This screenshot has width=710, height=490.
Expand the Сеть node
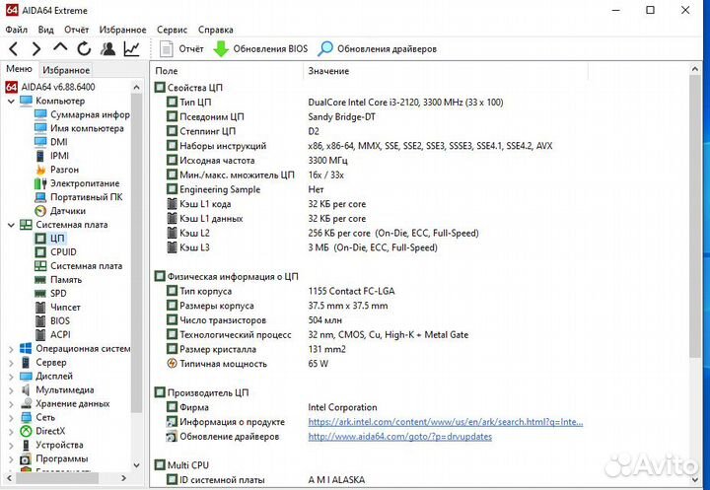tap(11, 418)
